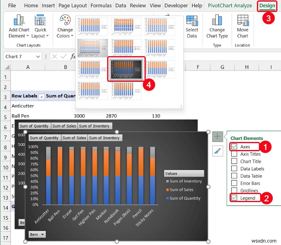Switch to the Formulas tab
Image resolution: width=281 pixels, height=245 pixels.
pyautogui.click(x=101, y=6)
